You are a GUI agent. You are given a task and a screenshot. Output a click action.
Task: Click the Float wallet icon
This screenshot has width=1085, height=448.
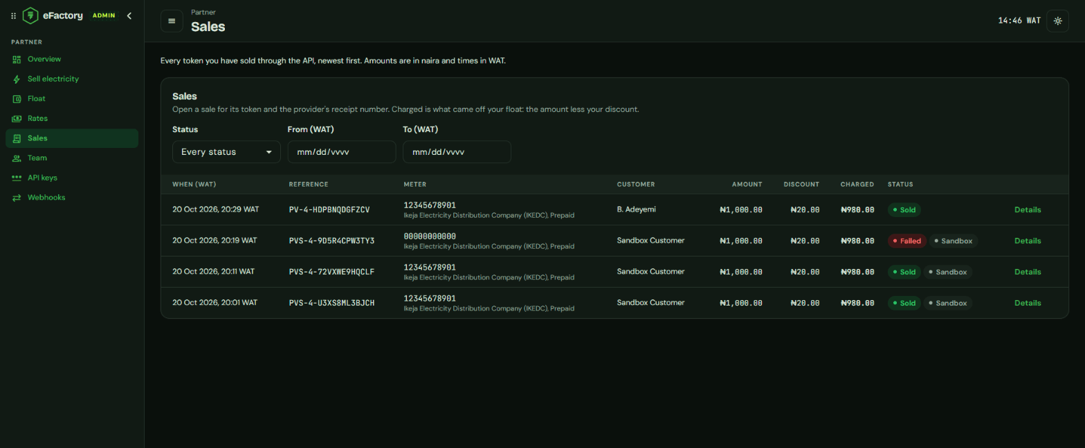tap(17, 99)
